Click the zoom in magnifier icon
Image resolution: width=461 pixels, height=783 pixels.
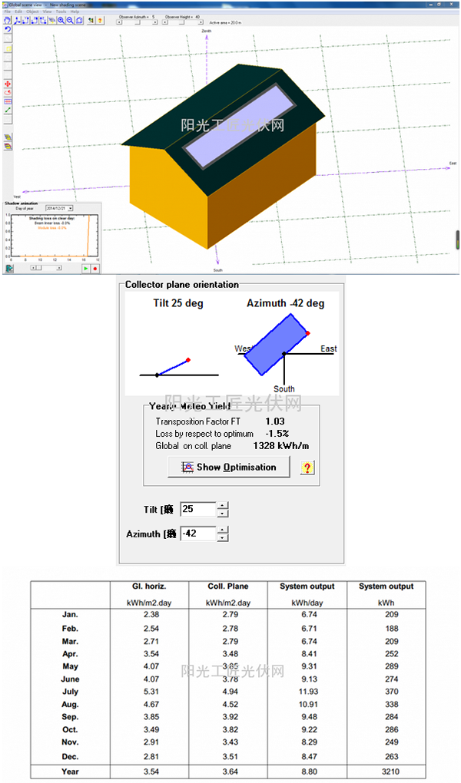61,21
